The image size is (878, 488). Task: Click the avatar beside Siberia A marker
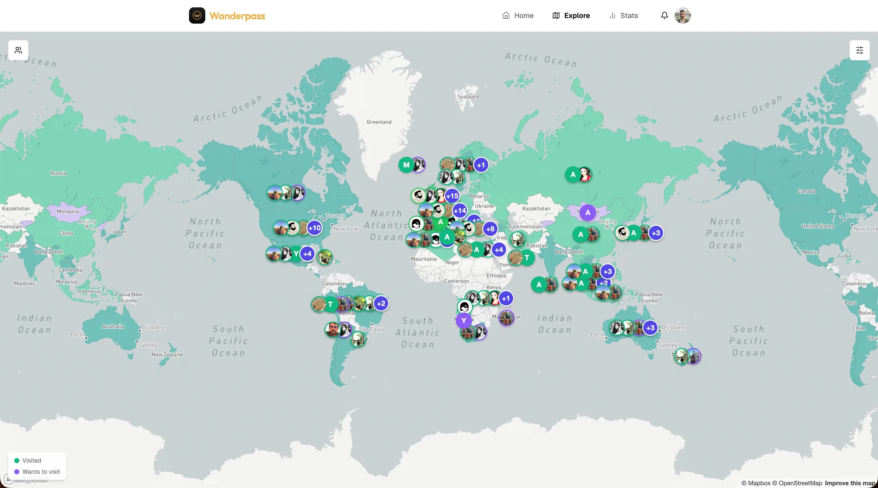click(585, 174)
